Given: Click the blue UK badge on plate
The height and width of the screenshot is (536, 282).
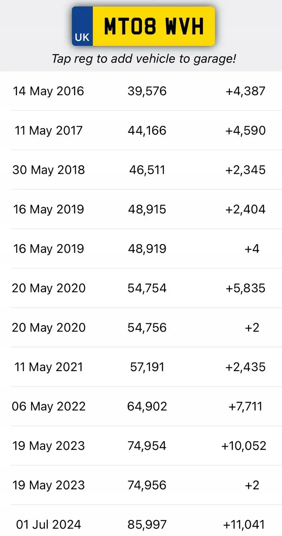Looking at the screenshot, I should (82, 26).
